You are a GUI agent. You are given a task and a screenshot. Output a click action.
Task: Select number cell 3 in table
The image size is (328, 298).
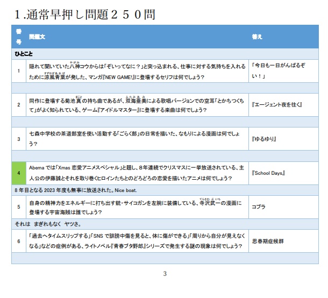click(x=19, y=139)
